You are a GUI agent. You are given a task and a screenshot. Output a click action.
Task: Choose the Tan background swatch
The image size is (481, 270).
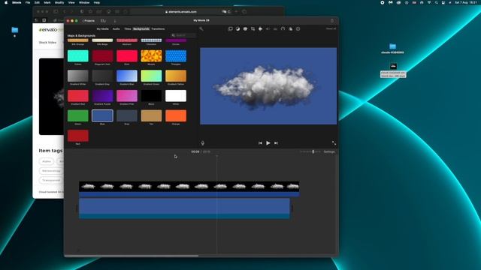(151, 115)
